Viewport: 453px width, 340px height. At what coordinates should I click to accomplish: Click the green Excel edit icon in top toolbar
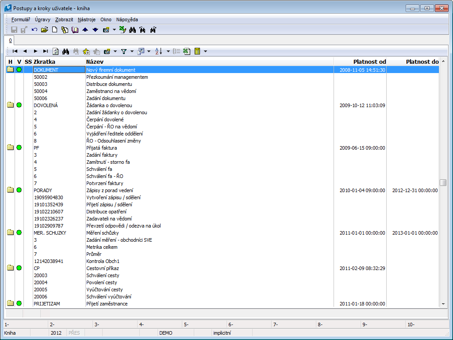click(x=123, y=30)
